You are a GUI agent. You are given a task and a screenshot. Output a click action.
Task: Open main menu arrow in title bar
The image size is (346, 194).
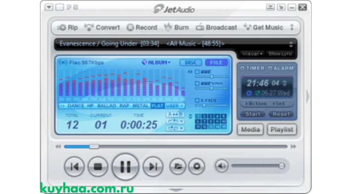49,7
